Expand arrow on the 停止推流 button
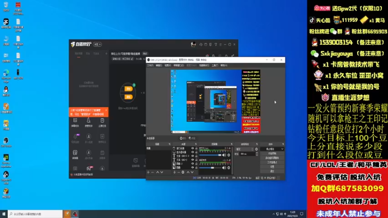The height and width of the screenshot is (218, 388). coord(282,149)
